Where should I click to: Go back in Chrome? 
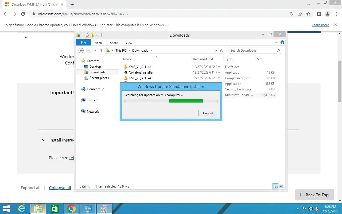coord(6,14)
